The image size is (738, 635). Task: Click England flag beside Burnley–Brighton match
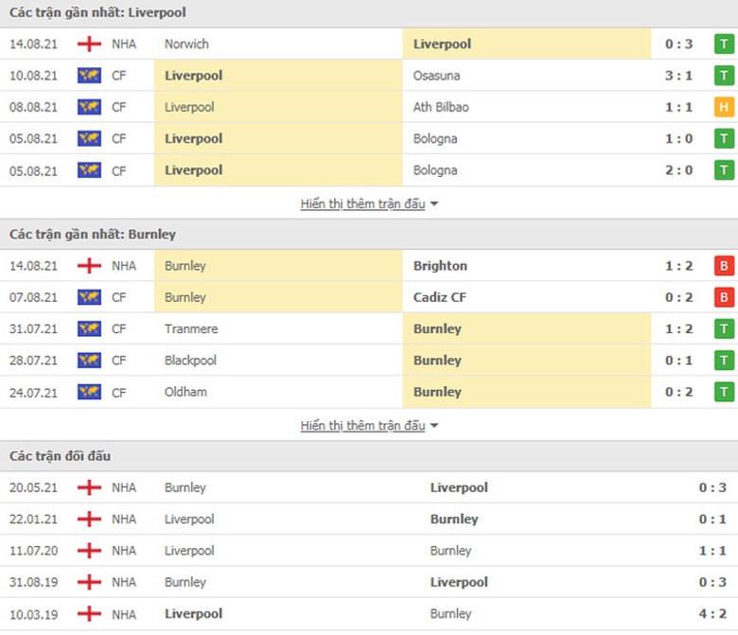[x=89, y=266]
